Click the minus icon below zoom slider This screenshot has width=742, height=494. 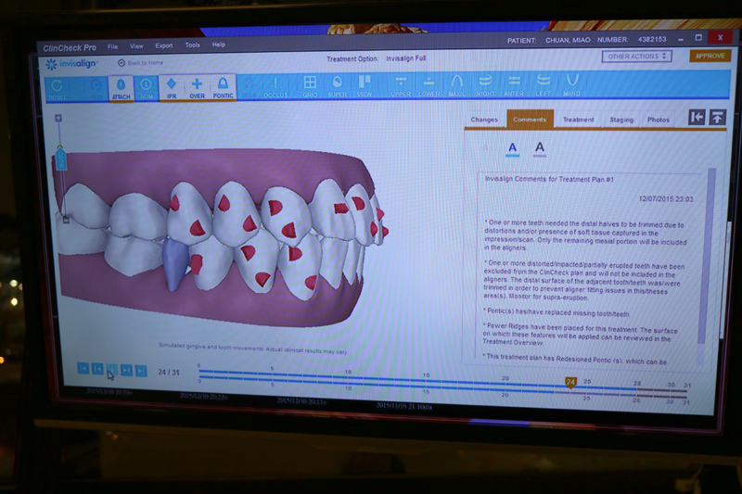click(x=66, y=220)
